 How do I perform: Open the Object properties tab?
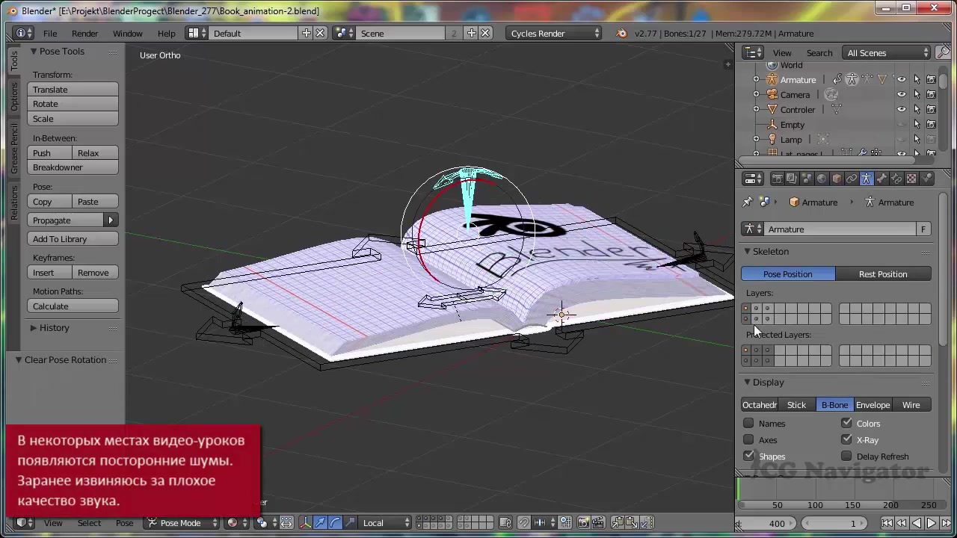click(837, 179)
